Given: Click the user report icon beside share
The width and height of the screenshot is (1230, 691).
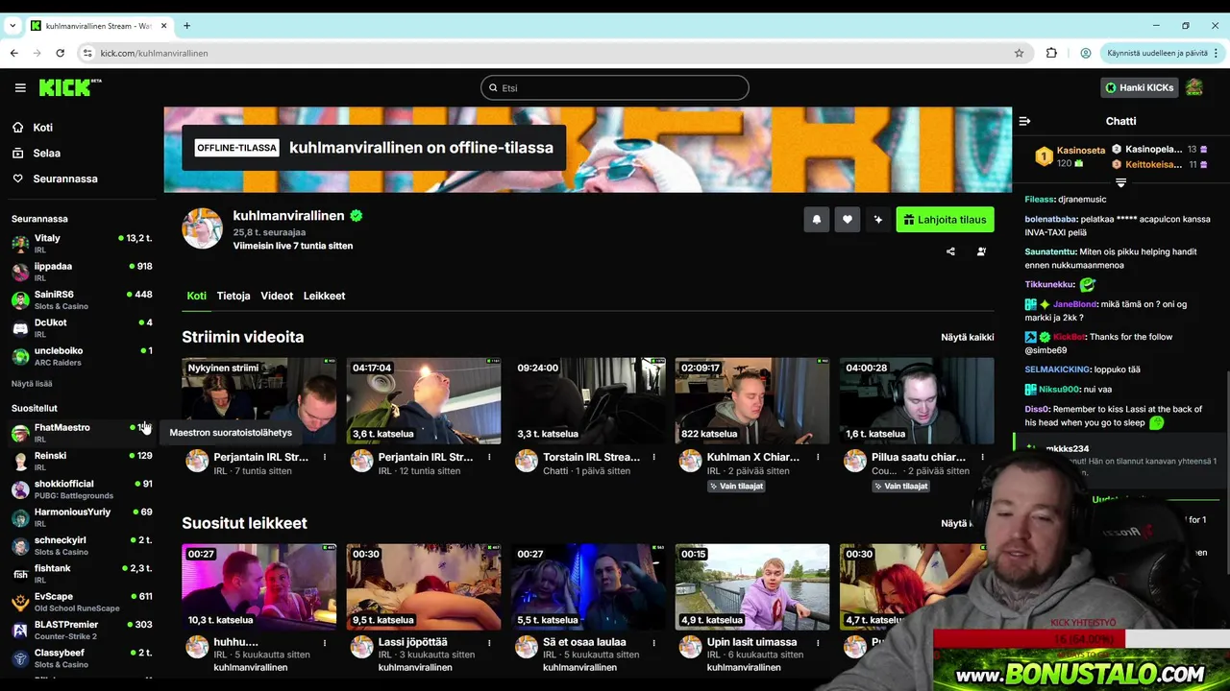Looking at the screenshot, I should point(981,251).
